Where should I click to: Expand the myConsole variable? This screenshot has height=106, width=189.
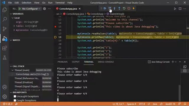click(x=14, y=30)
